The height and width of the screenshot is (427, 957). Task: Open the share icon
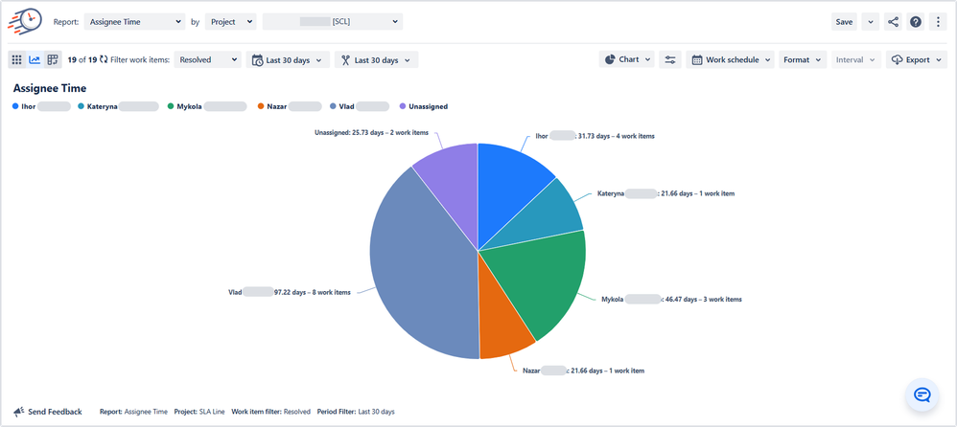(x=893, y=22)
